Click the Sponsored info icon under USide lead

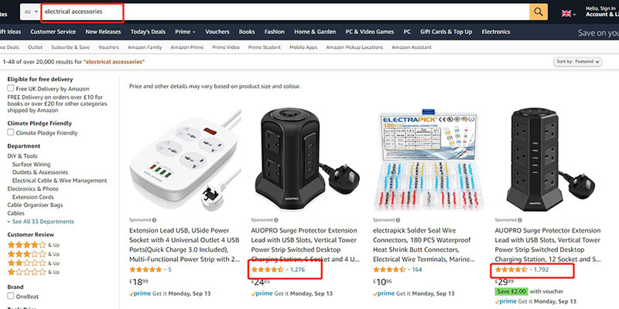pyautogui.click(x=154, y=220)
